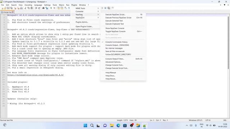
Task: Expand the NppExport submenu
Action: 86,18
